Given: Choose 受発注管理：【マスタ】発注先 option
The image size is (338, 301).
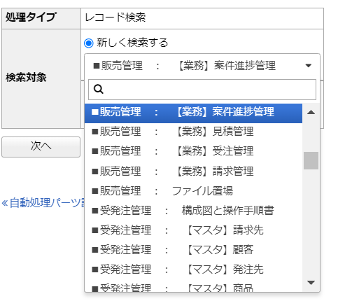Looking at the screenshot, I should tap(193, 269).
